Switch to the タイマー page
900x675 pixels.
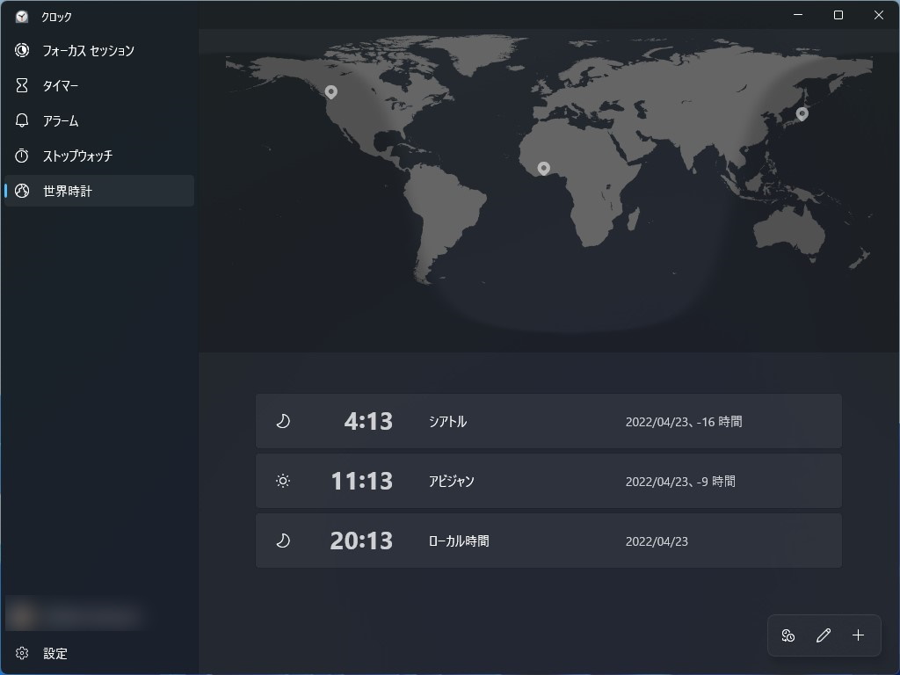(98, 85)
